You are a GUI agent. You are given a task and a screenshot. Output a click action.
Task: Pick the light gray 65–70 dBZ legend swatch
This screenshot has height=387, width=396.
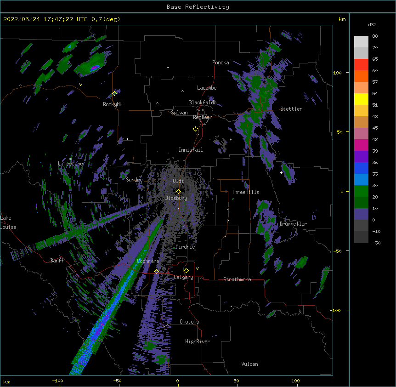[x=361, y=53]
